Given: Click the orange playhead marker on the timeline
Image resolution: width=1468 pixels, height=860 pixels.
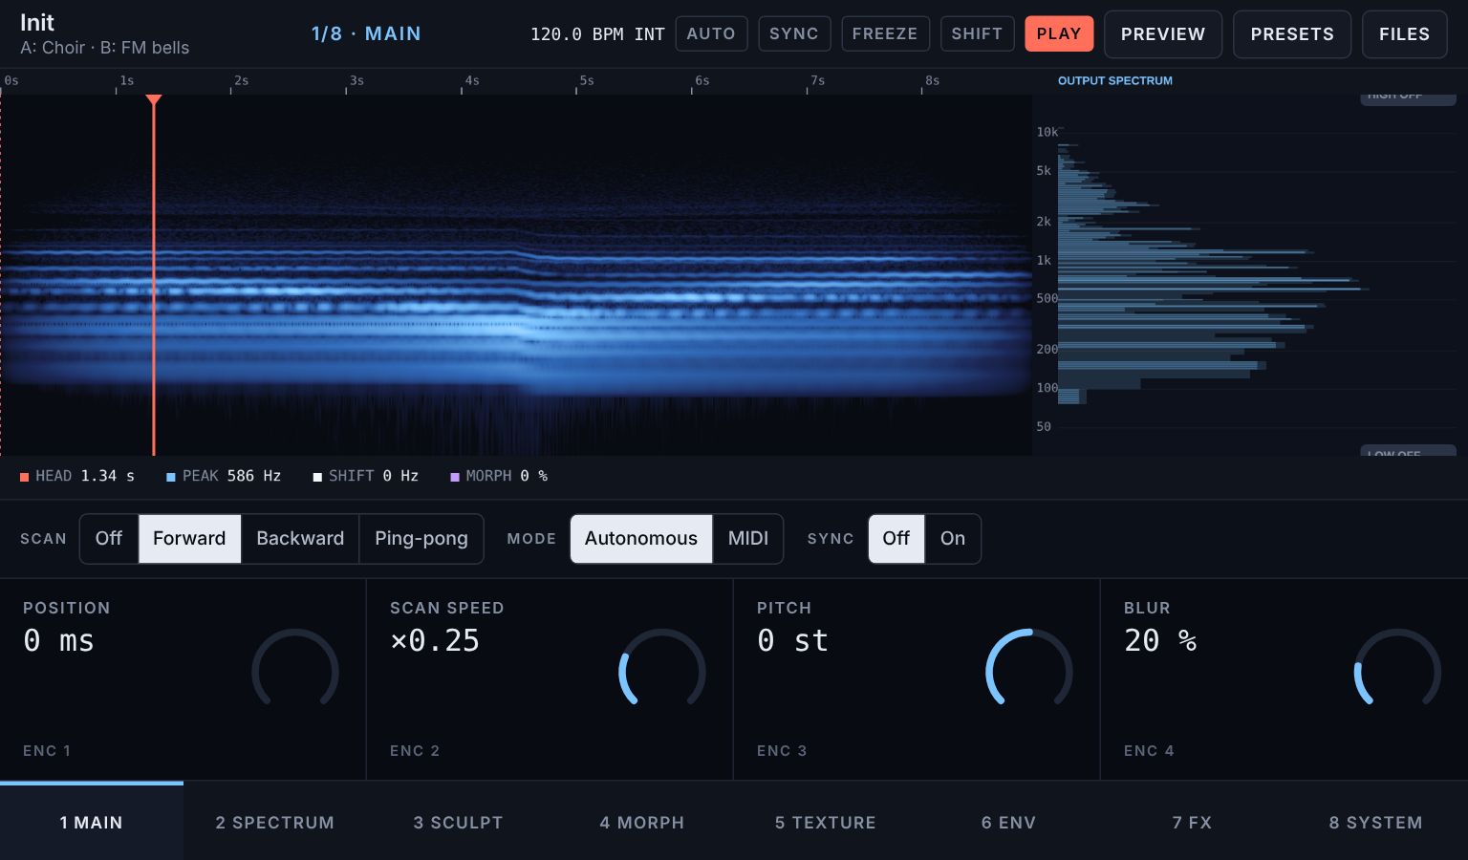Looking at the screenshot, I should (154, 100).
